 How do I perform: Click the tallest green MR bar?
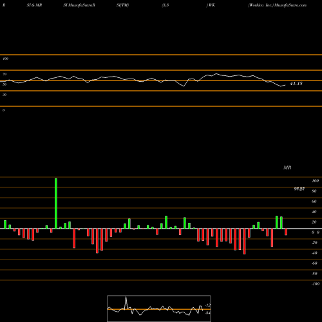pos(56,204)
